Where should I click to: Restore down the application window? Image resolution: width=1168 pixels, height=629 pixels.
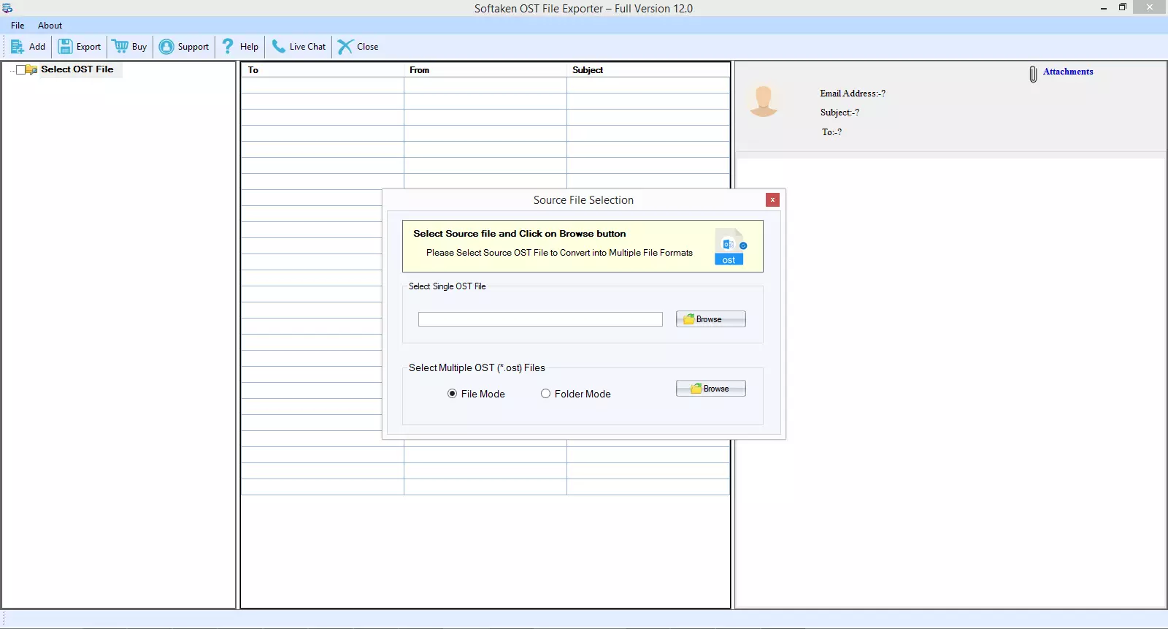click(1123, 7)
